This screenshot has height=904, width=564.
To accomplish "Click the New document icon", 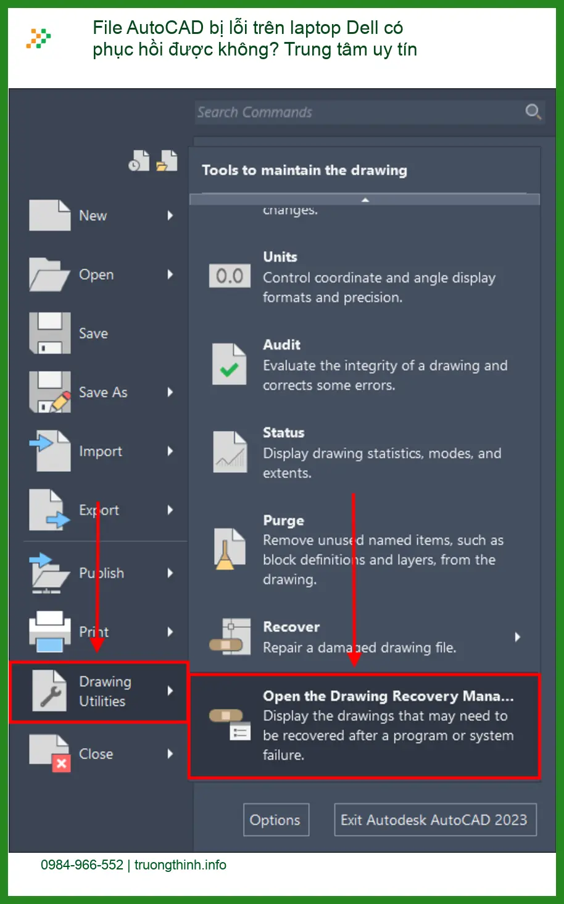I will tap(50, 215).
